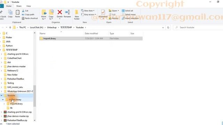This screenshot has height=125, width=223.
Task: Expand the nested ImportLibrary subfolder node
Action: click(x=4, y=104)
